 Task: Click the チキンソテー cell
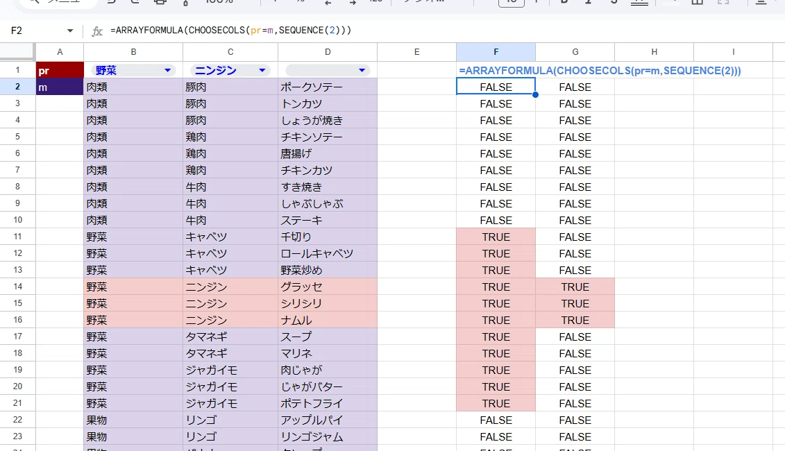[x=328, y=137]
